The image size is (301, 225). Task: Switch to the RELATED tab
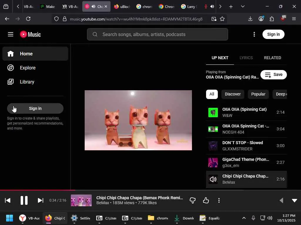click(x=272, y=58)
